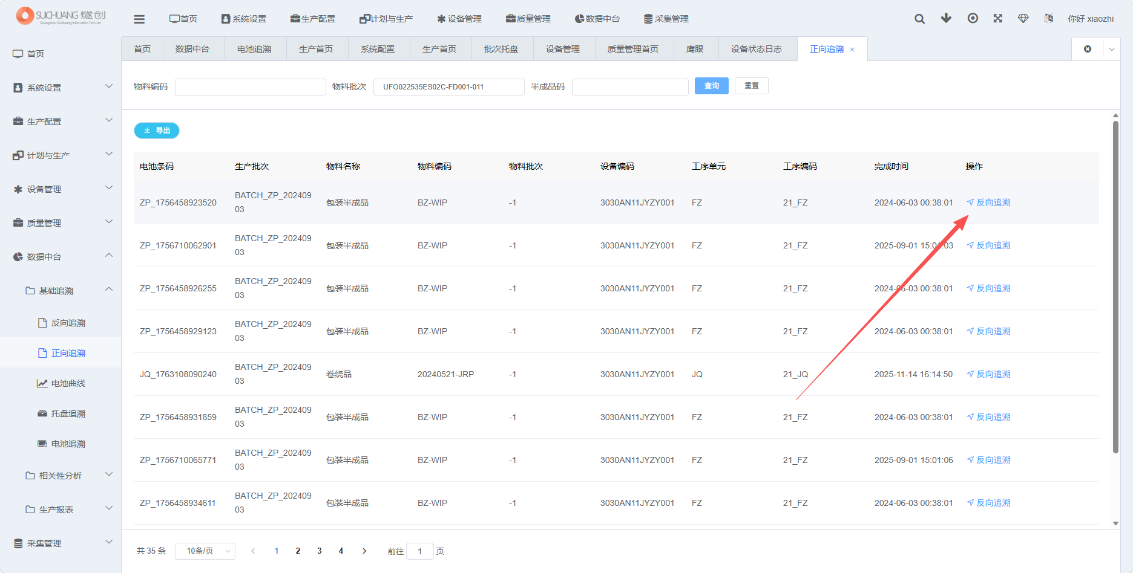This screenshot has width=1133, height=573.
Task: Click the download arrow icon in header
Action: pos(946,18)
